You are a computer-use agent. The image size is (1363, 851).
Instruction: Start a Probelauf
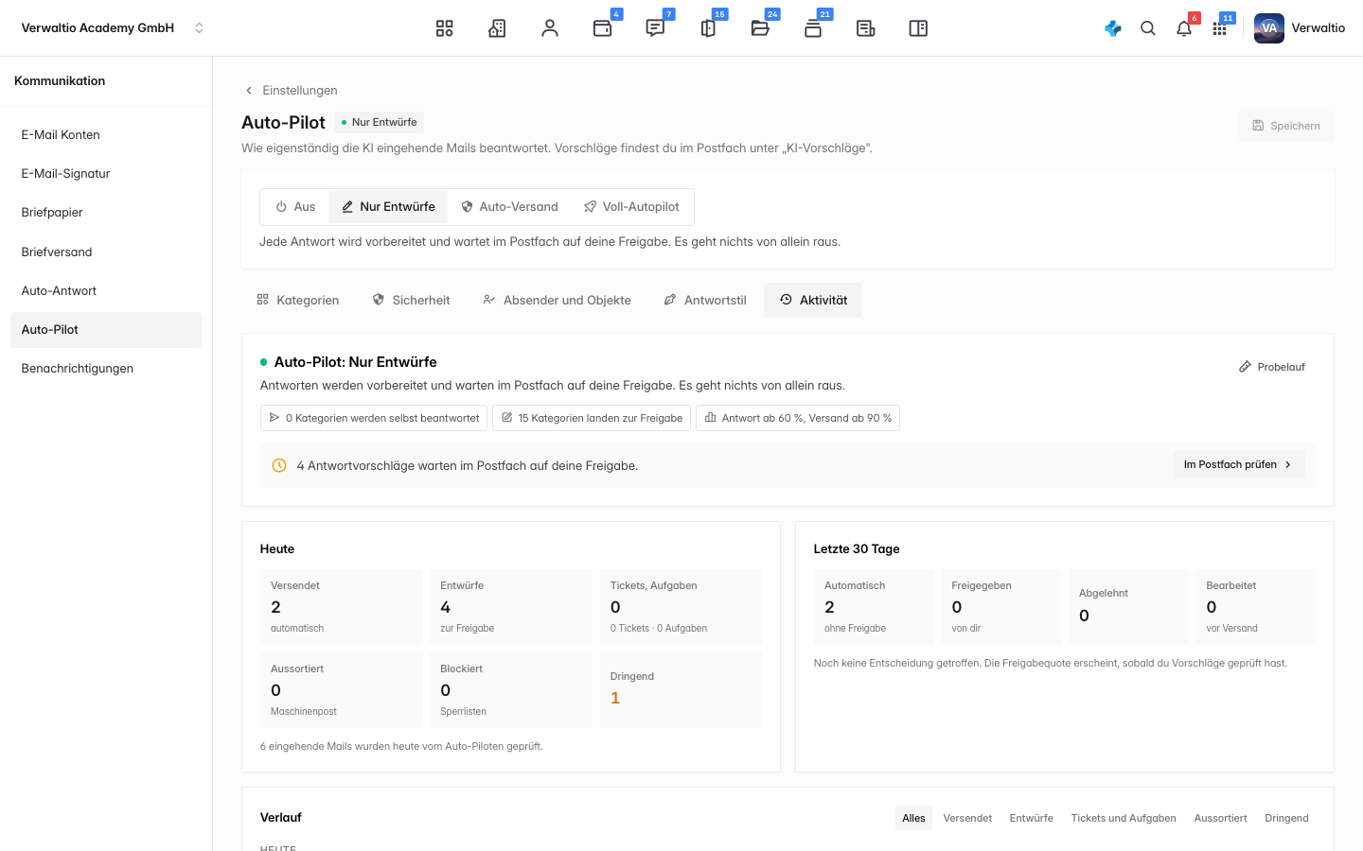tap(1272, 367)
